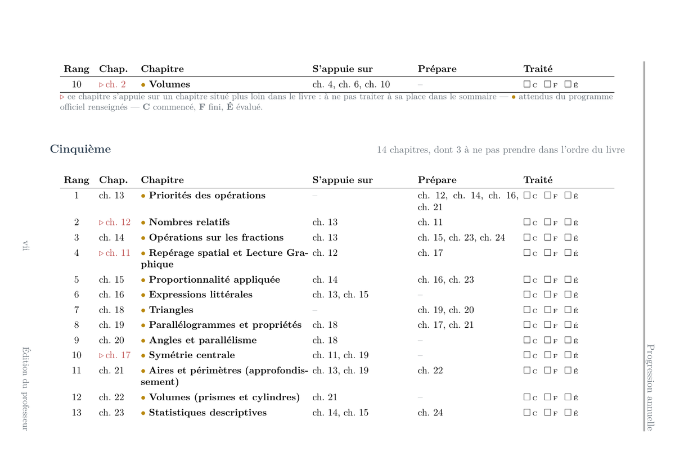Screen dimensions: 675x470
Task: Click the "ch. 14, ch. 15" cell
Action: (340, 413)
